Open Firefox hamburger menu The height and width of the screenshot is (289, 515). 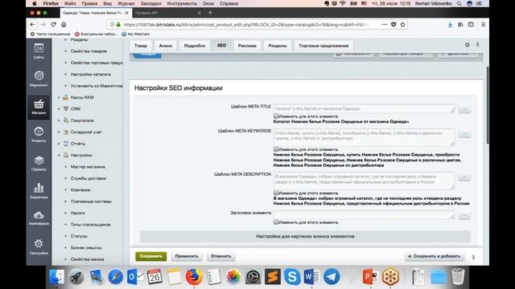[x=483, y=25]
